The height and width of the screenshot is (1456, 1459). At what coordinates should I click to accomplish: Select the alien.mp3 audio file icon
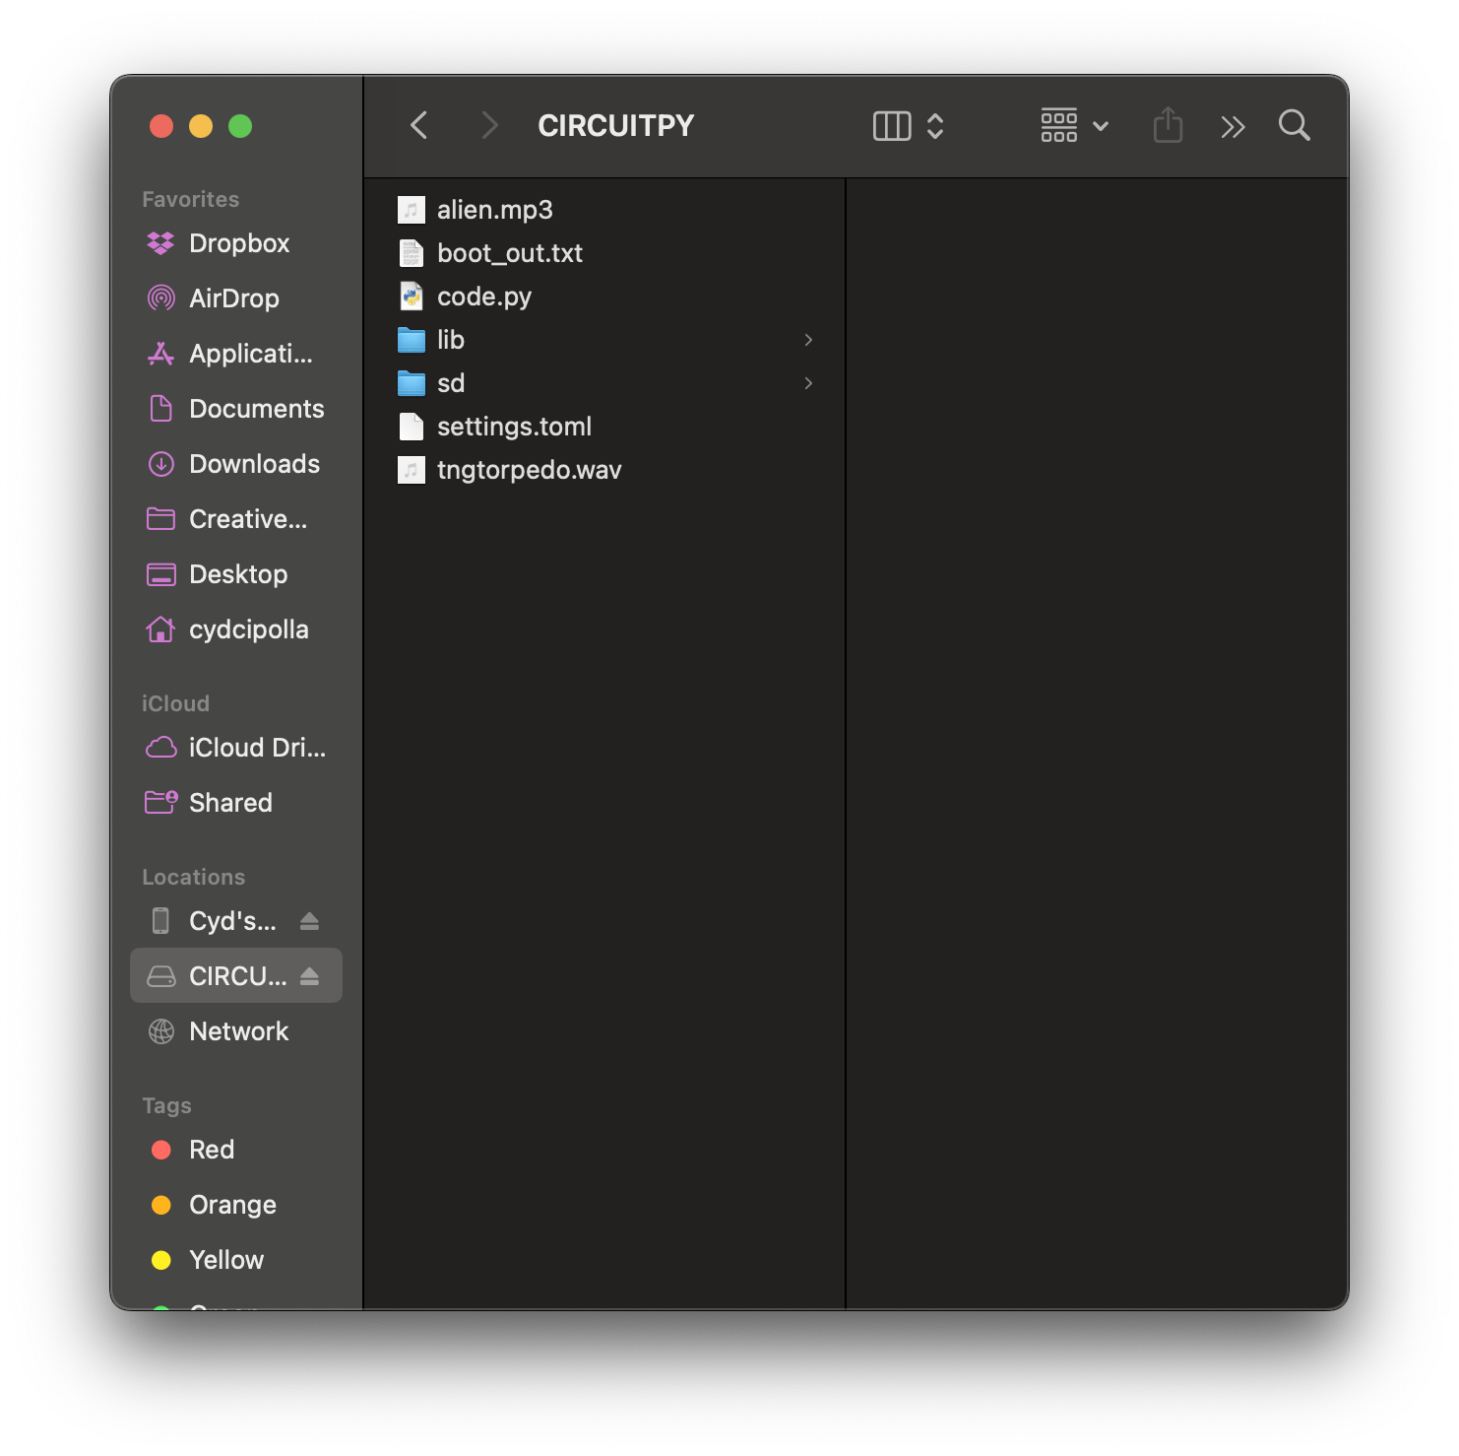coord(412,210)
